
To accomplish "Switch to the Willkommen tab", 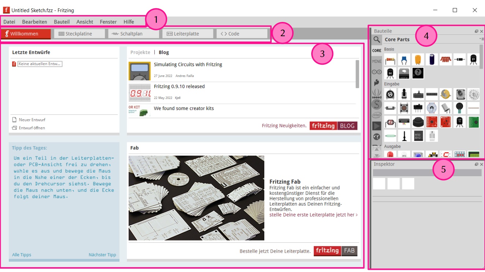I will pyautogui.click(x=26, y=34).
